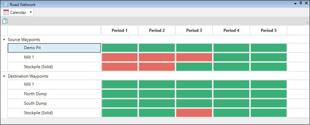This screenshot has width=310, height=125.
Task: Close the Road Network panel
Action: (x=306, y=3)
